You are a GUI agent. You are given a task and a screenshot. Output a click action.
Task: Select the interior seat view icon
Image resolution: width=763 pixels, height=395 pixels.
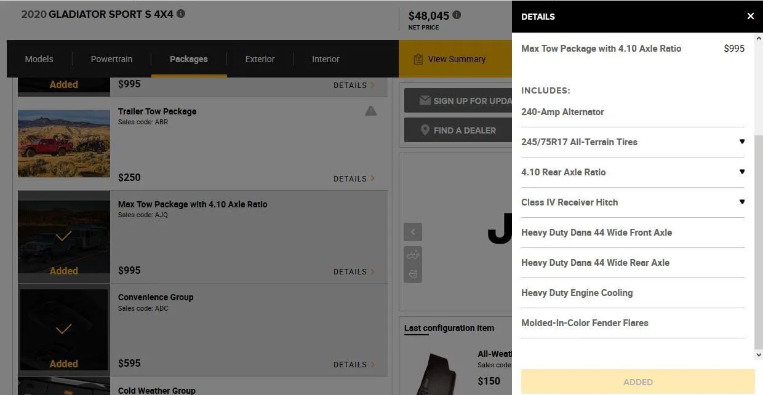tap(413, 274)
